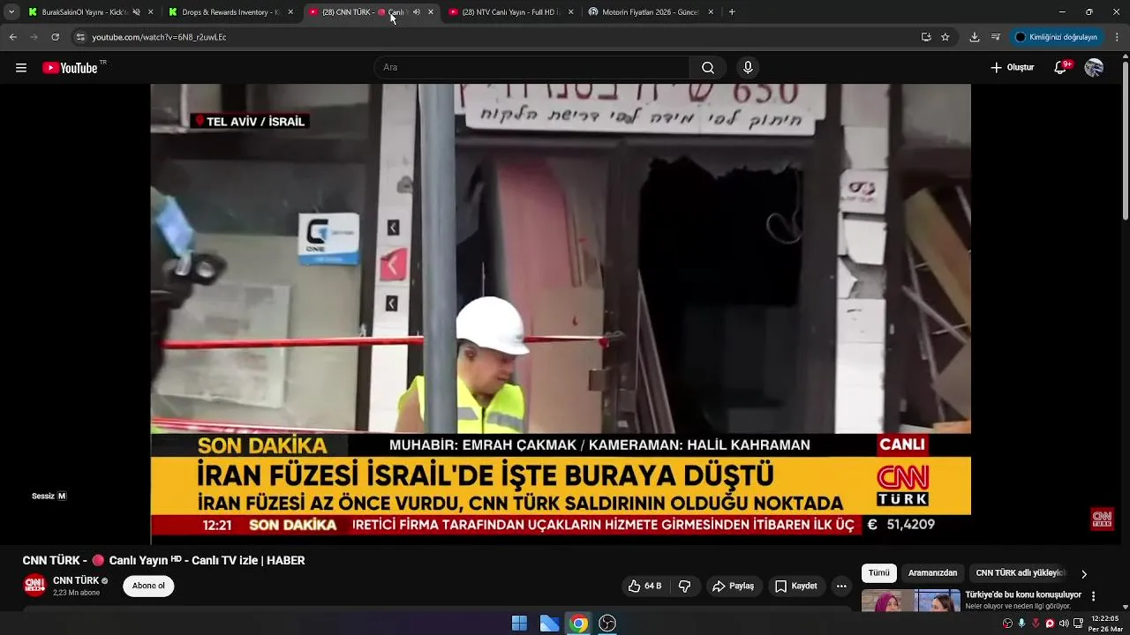View site information icon in the address bar
Viewport: 1130px width, 635px height.
tap(80, 37)
